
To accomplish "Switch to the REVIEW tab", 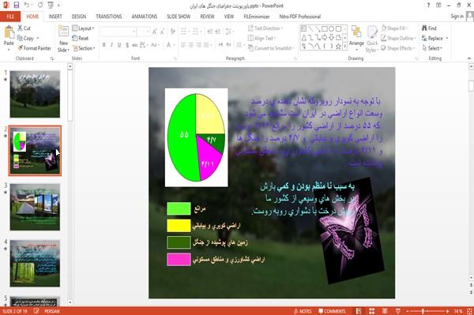I will (207, 17).
